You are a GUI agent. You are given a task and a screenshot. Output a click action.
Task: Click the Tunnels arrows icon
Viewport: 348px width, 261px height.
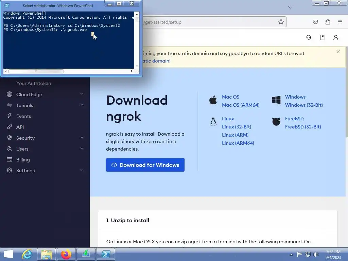10,105
